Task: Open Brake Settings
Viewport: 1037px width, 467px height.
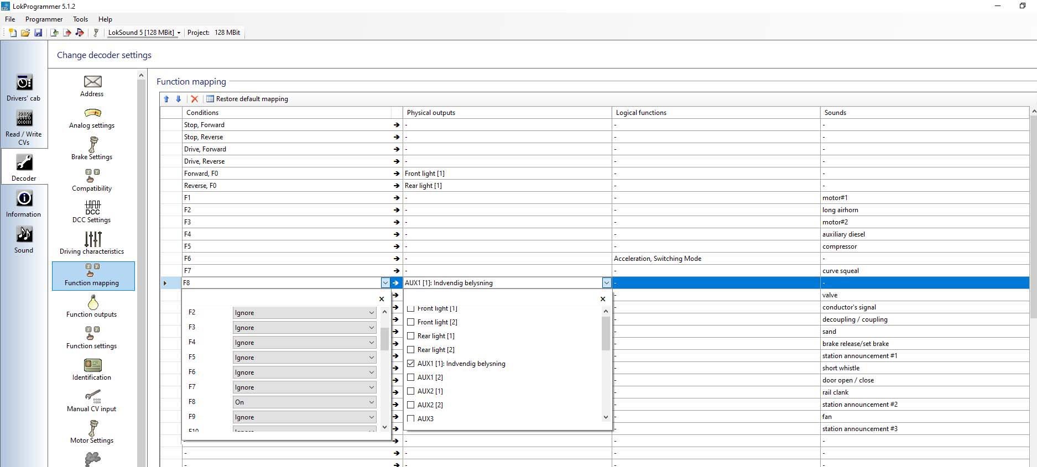Action: 92,149
